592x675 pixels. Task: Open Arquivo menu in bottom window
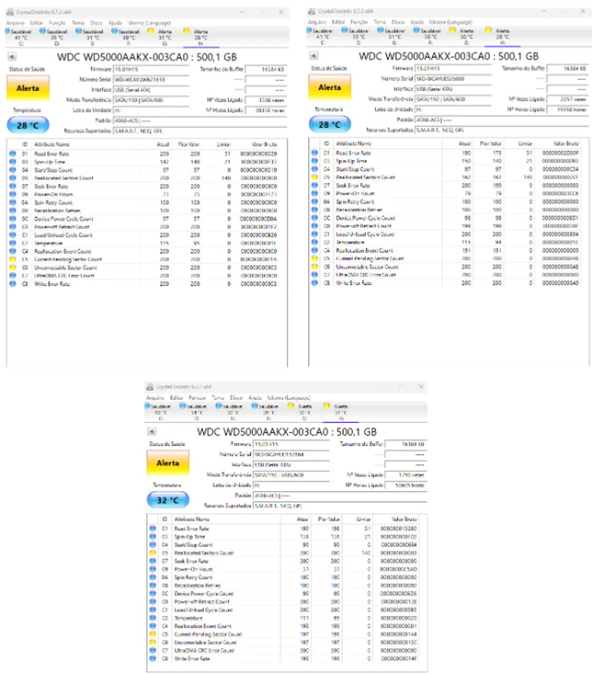[156, 398]
